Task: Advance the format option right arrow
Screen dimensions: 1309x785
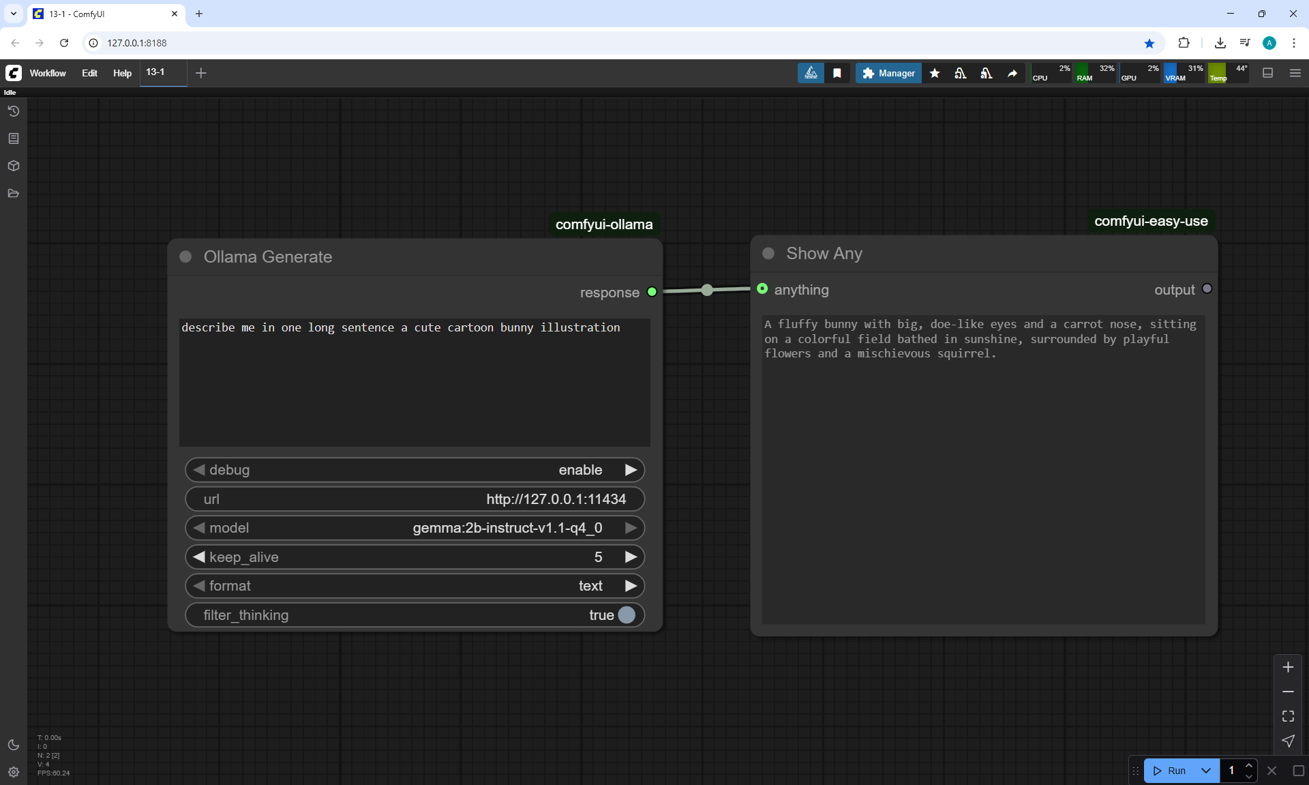Action: (x=631, y=586)
